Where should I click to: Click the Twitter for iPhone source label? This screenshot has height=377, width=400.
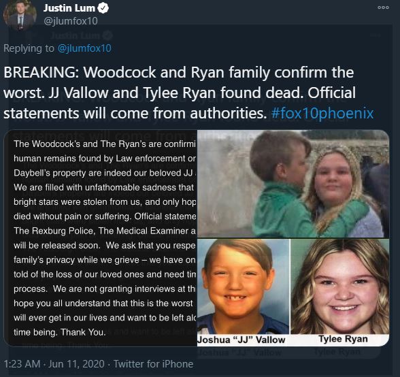click(x=153, y=364)
